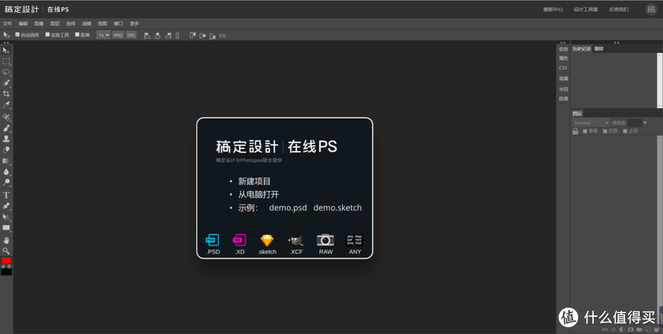Image resolution: width=663 pixels, height=334 pixels.
Task: Enable the 距离 checkbox
Action: tap(77, 34)
